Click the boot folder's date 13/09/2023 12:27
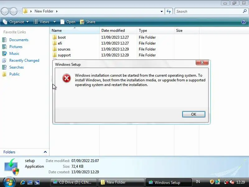 [115, 37]
